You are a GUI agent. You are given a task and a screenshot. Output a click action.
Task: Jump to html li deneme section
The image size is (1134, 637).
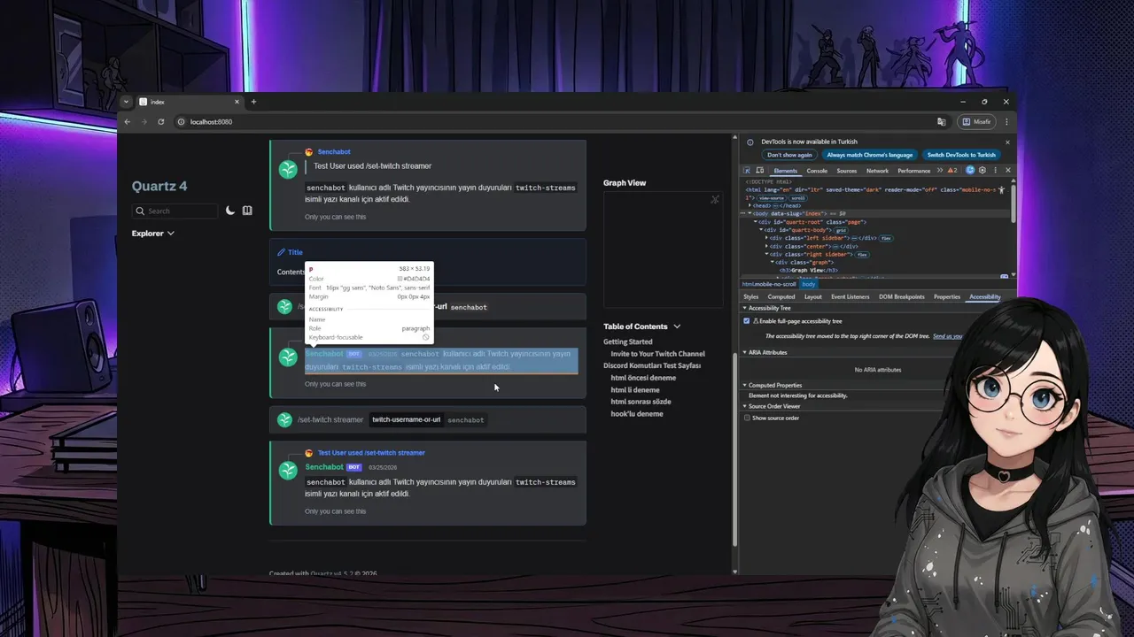pyautogui.click(x=635, y=389)
